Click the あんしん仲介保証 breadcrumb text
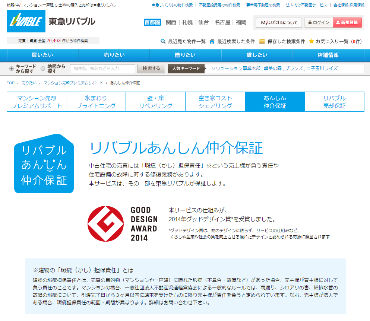The image size is (370, 321). click(x=125, y=83)
